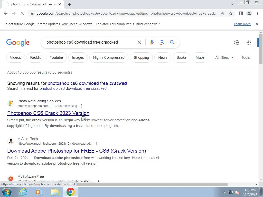Click the vertical scrollbar thumb
Image resolution: width=263 pixels, height=197 pixels.
[261, 49]
